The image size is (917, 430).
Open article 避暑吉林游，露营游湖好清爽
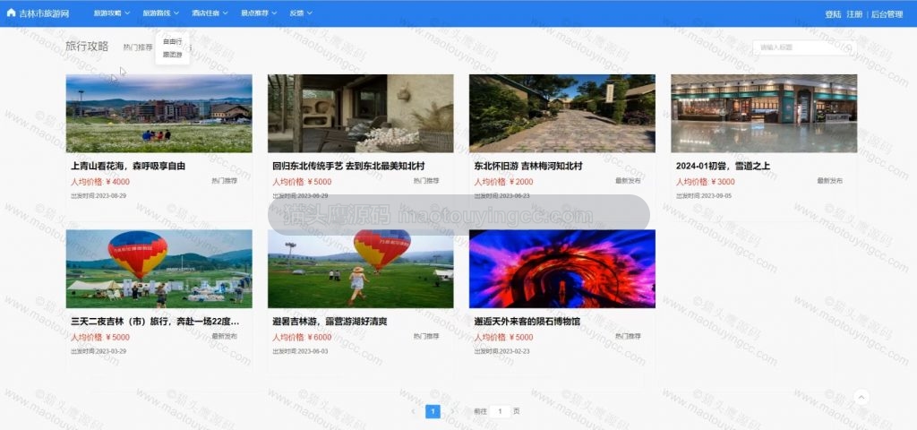click(330, 322)
